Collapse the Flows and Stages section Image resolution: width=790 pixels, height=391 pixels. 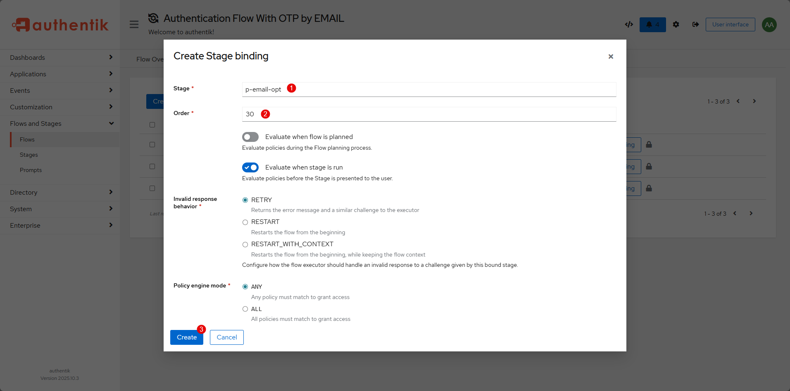[x=60, y=124]
